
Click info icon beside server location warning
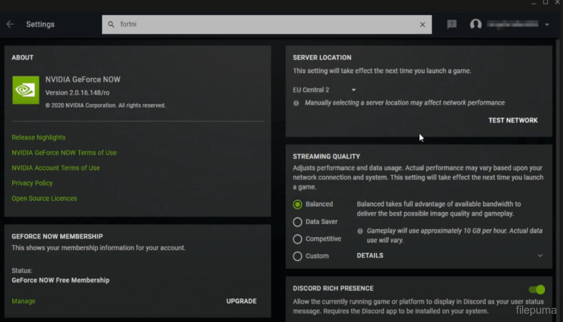(x=296, y=103)
